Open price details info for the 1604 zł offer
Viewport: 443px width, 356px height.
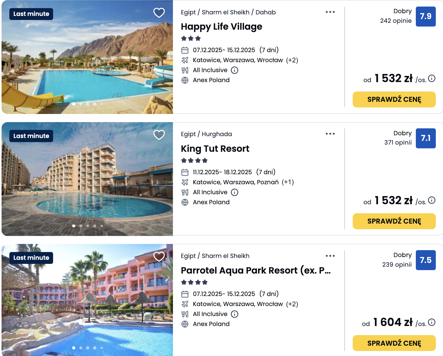[432, 322]
